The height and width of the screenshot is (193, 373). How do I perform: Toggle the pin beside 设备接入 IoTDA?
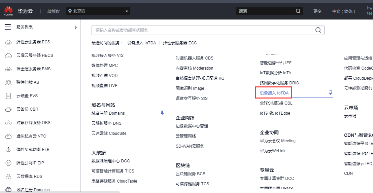click(331, 93)
